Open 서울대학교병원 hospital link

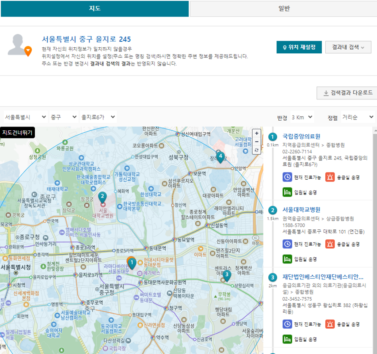coord(301,210)
